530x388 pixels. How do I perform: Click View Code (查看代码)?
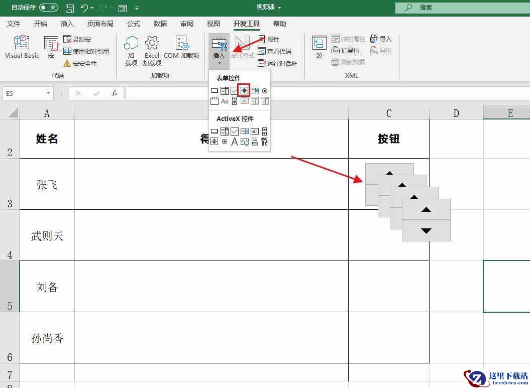[274, 51]
